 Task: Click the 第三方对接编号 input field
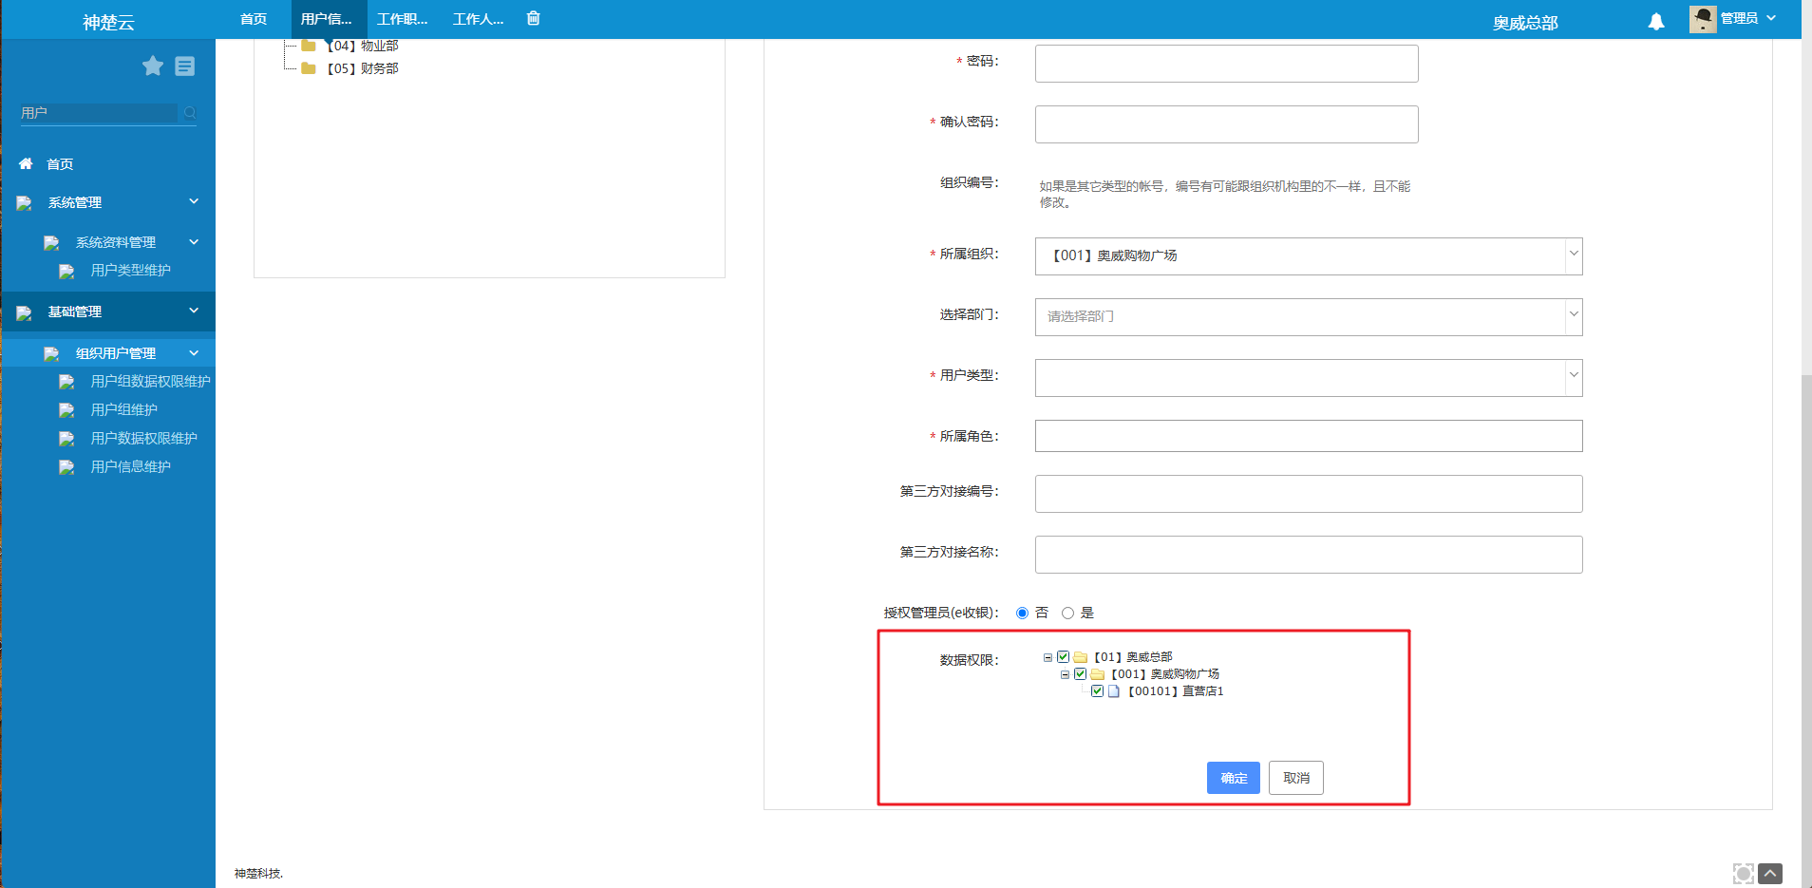coord(1309,494)
